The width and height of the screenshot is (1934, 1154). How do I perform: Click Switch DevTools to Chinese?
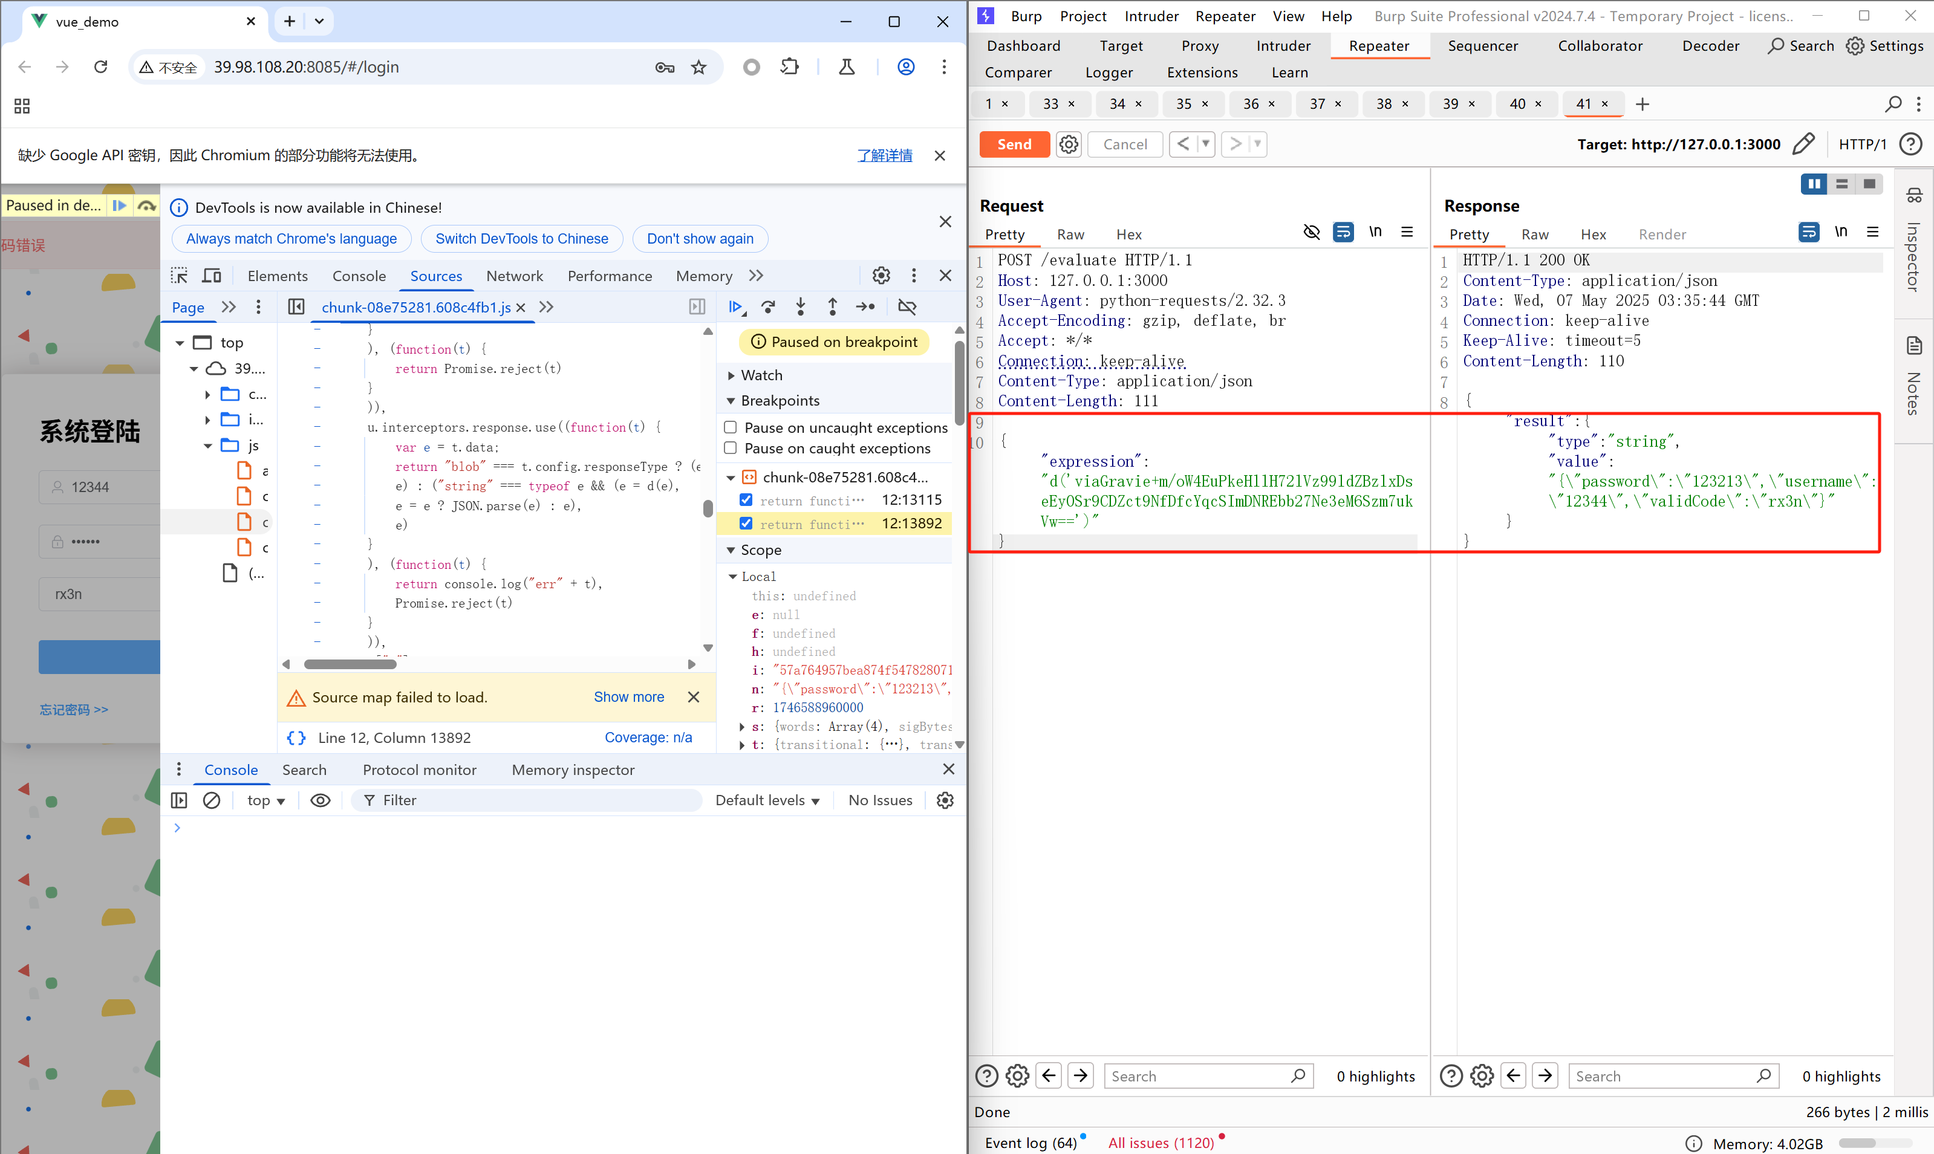(x=521, y=239)
